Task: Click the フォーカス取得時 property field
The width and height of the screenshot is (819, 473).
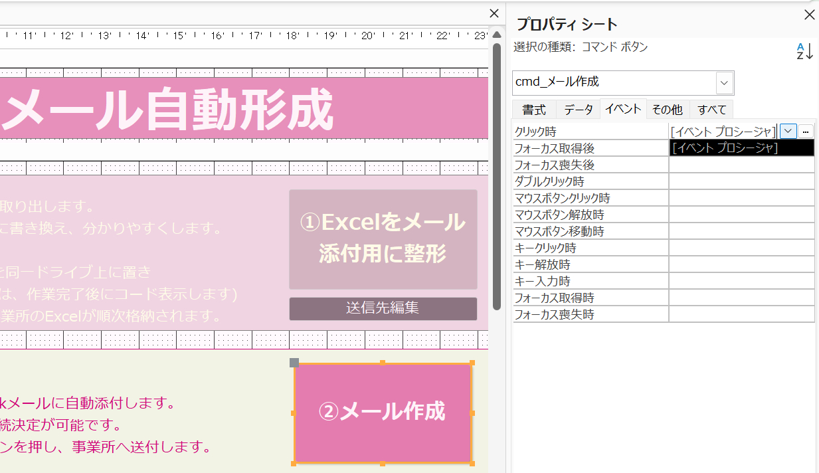Action: point(741,298)
